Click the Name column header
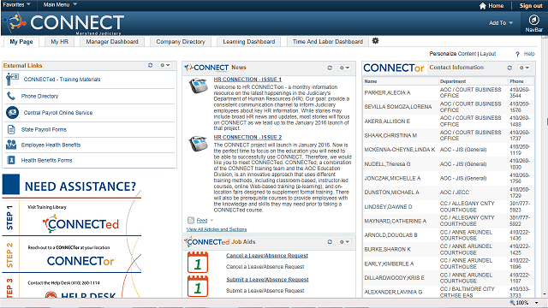 (x=371, y=81)
